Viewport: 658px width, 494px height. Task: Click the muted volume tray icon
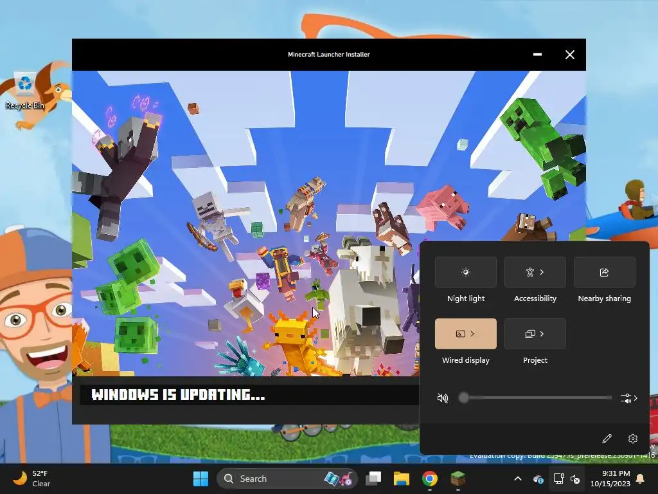575,479
